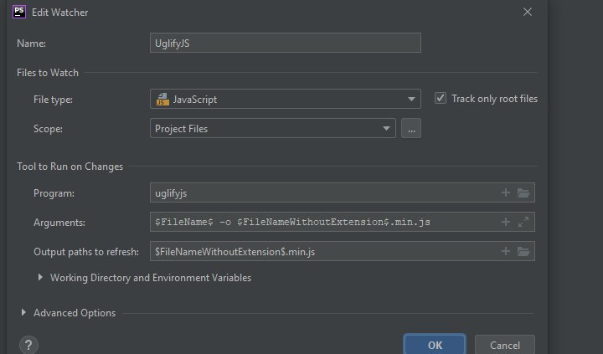The image size is (603, 354).
Task: Focus the Arguments text field
Action: click(x=322, y=223)
